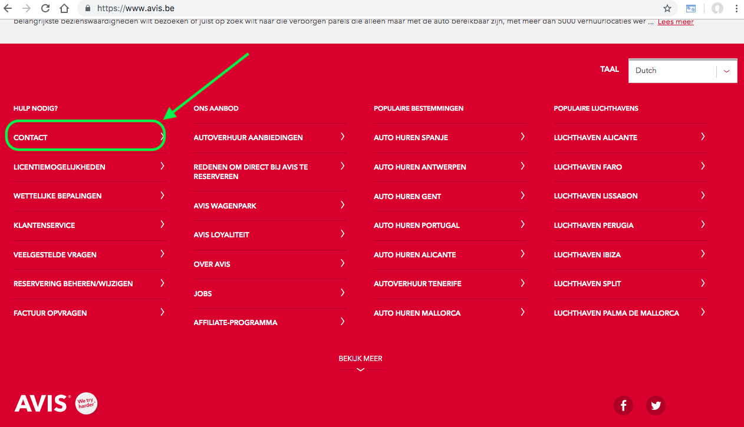This screenshot has height=427, width=744.
Task: Open Luchthaven Split link
Action: pyautogui.click(x=588, y=283)
